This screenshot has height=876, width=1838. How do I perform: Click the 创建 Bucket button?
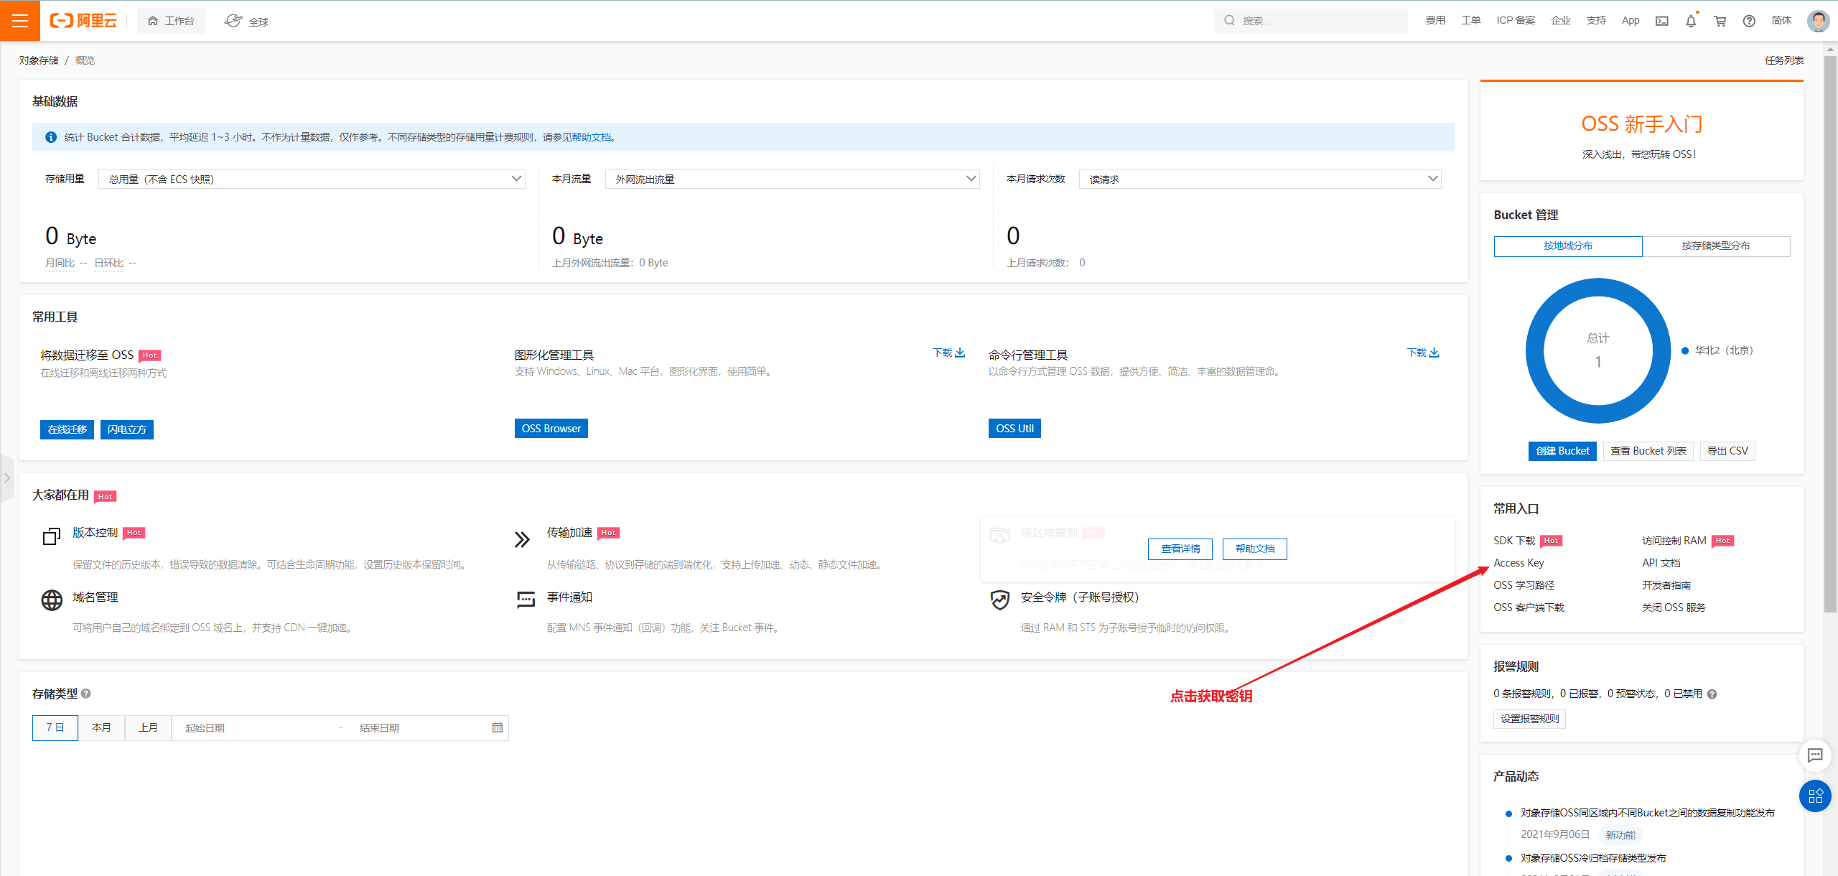[x=1562, y=451]
